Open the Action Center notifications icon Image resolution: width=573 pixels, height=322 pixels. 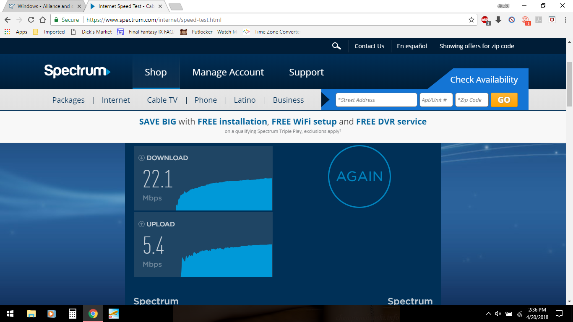(559, 314)
